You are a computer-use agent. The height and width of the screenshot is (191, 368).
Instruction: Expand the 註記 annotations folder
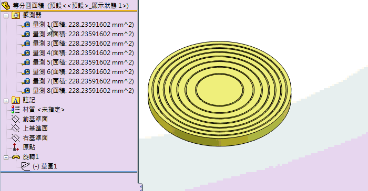click(x=6, y=101)
